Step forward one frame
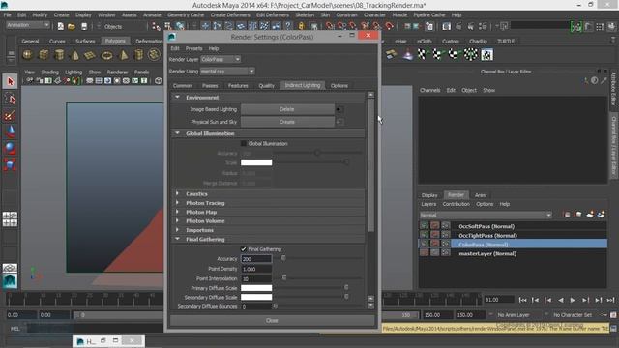Screen dimensions: 619x348 point(585,300)
